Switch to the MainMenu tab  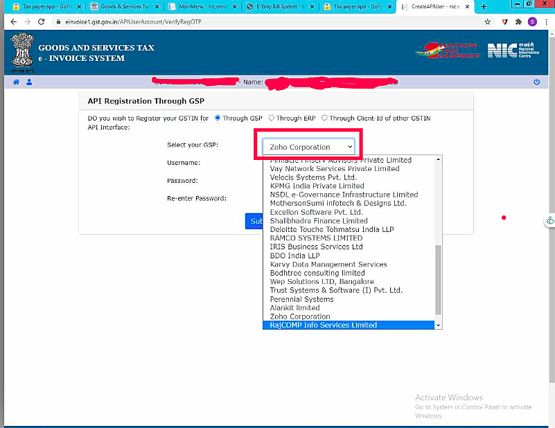202,7
